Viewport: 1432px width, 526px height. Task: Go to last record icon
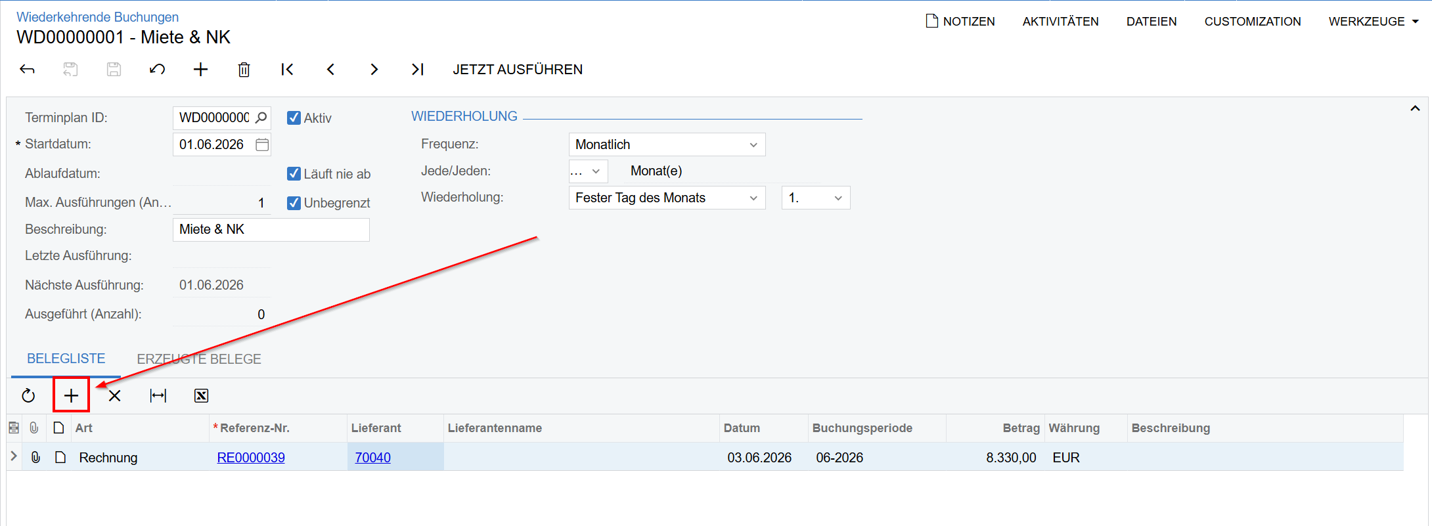coord(417,70)
